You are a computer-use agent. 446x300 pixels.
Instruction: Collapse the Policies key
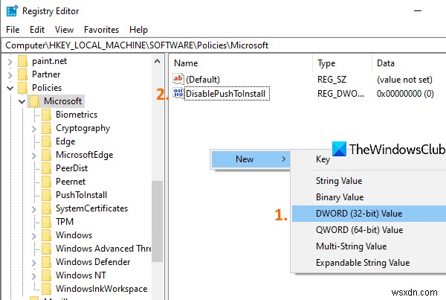[x=10, y=88]
